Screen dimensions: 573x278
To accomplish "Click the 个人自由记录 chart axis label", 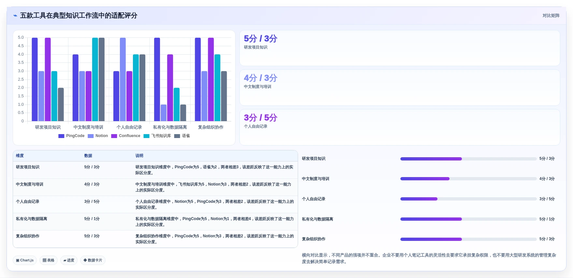I will coord(129,127).
